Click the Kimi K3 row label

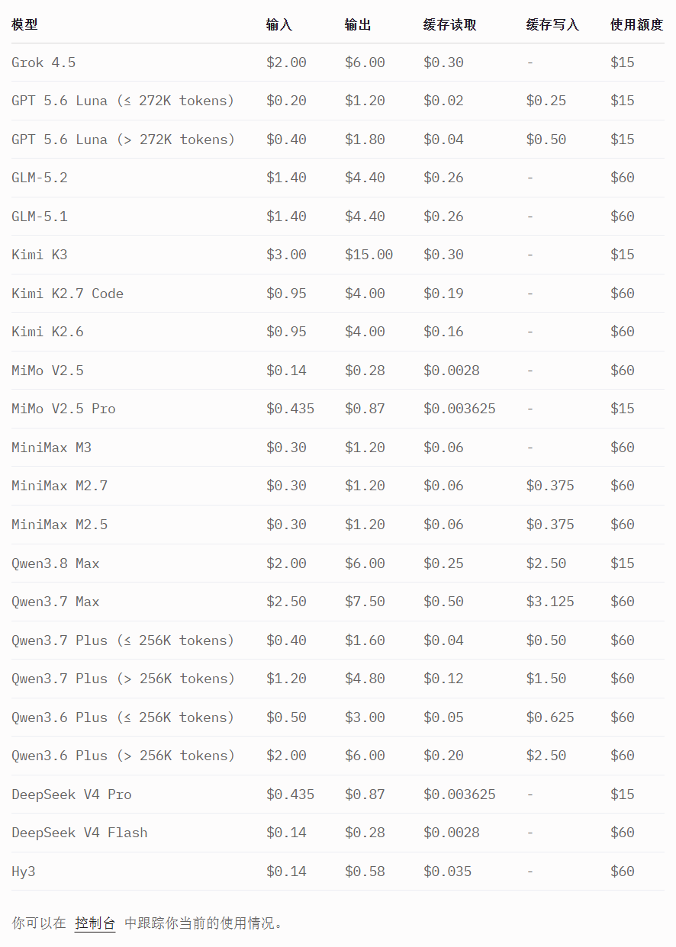point(40,255)
